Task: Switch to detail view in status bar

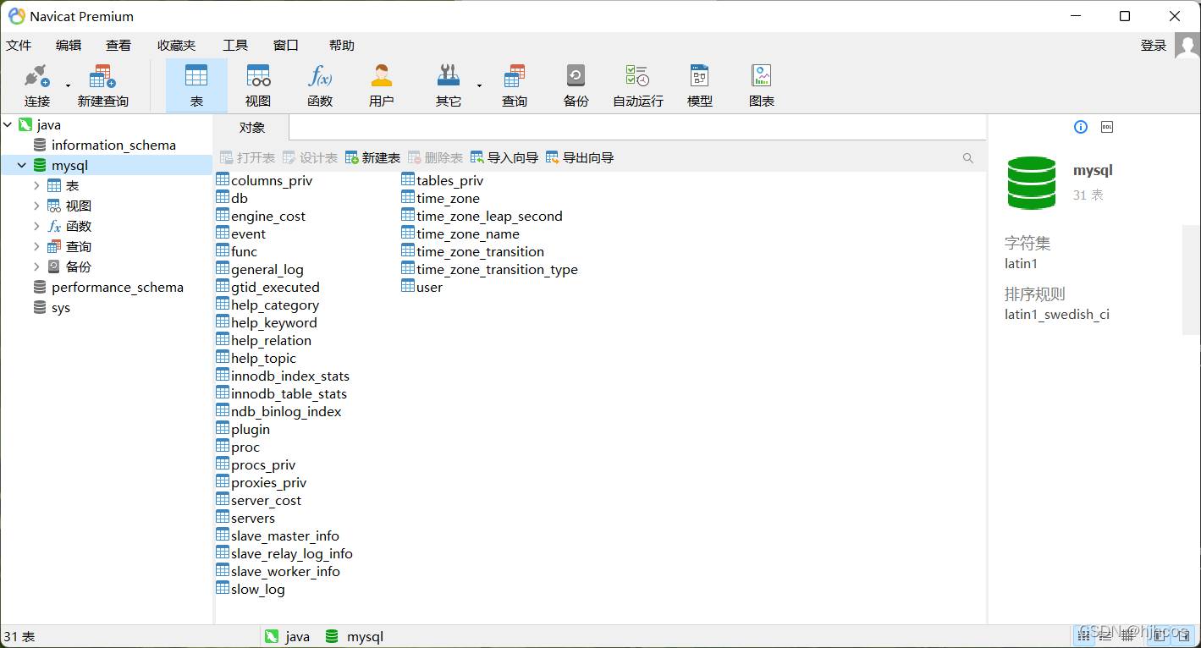Action: pos(1106,635)
